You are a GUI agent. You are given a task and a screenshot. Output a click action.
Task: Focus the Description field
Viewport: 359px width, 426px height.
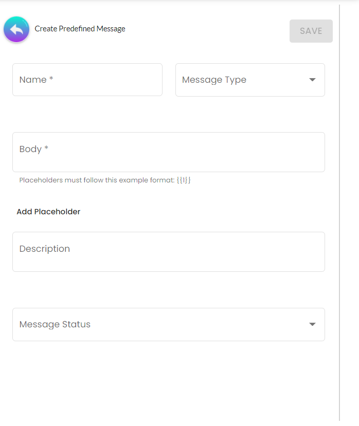(x=168, y=252)
